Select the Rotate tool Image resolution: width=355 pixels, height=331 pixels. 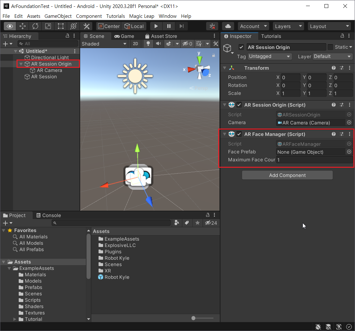click(35, 26)
